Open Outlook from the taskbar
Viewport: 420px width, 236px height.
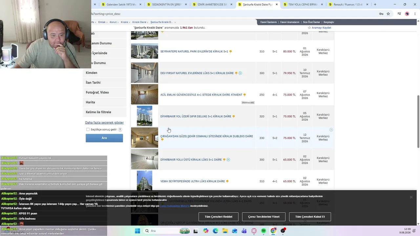[235, 231]
